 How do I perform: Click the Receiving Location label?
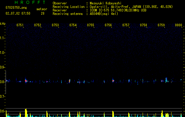(69, 7)
